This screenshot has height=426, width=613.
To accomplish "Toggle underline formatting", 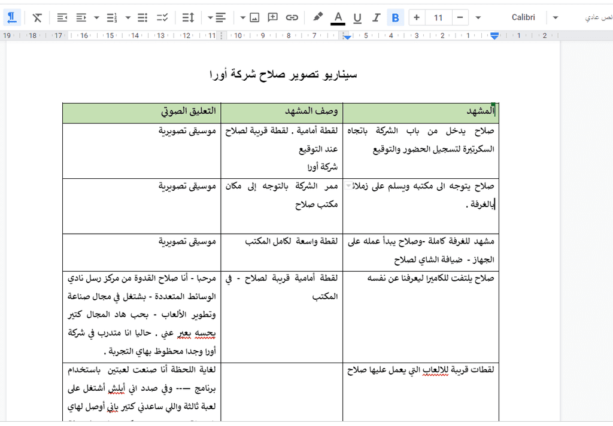I will 357,18.
